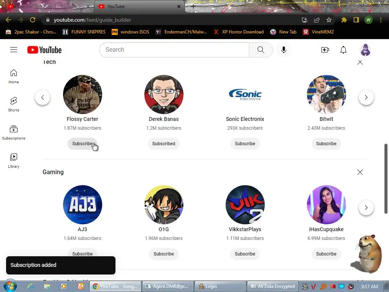Viewport: 389px width, 292px height.
Task: Open the Windows Start orb
Action: [x=10, y=286]
